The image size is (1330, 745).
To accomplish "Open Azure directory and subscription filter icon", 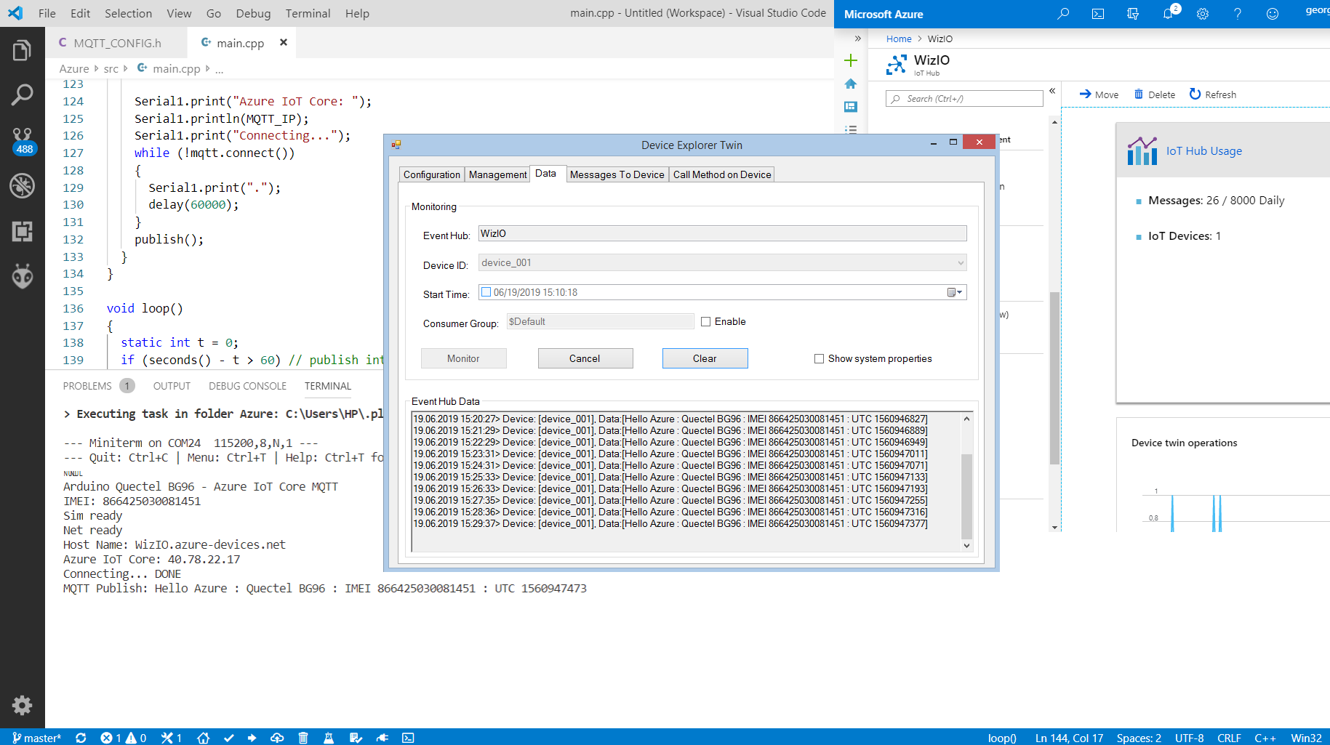I will 1133,14.
